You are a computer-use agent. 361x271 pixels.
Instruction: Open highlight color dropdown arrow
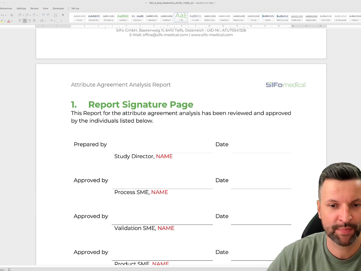pos(5,21)
